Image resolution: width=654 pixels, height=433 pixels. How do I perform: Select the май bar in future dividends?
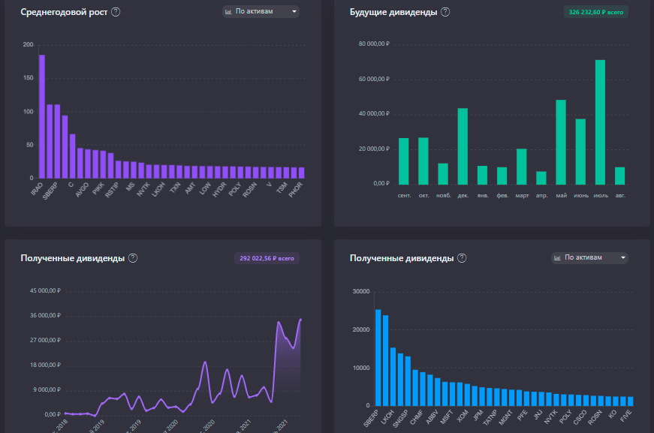tap(561, 142)
